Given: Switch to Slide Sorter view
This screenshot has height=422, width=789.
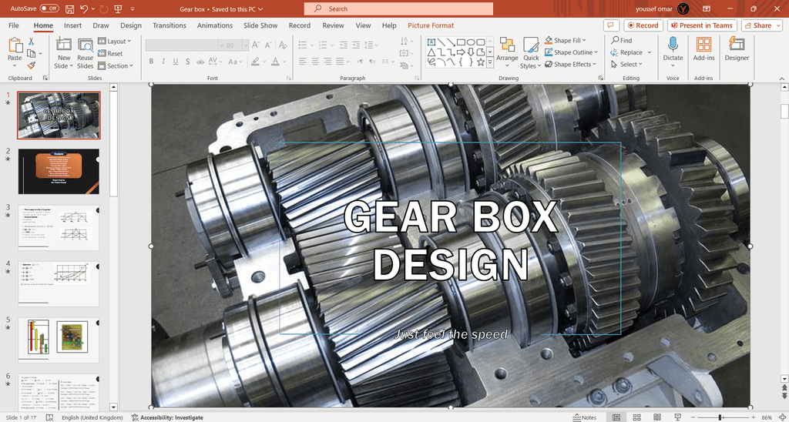Looking at the screenshot, I should point(637,417).
